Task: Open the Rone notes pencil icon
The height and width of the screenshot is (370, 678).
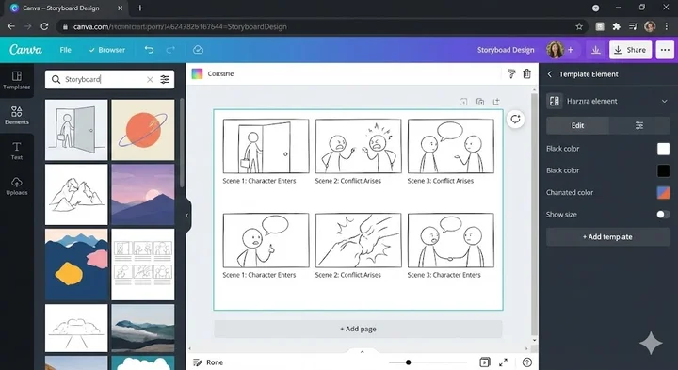Action: tap(198, 362)
